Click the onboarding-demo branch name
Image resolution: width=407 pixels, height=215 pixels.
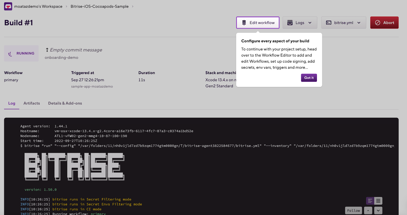62,58
